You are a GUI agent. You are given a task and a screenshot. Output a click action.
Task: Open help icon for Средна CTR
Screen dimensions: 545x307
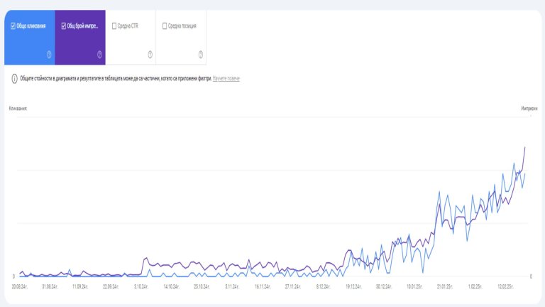[x=150, y=54]
